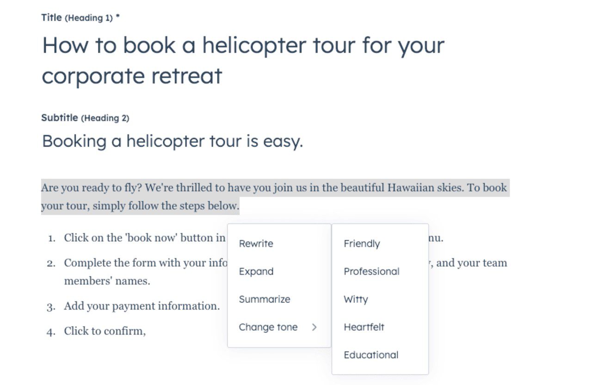The width and height of the screenshot is (592, 385).
Task: Choose the Expand option
Action: point(256,271)
